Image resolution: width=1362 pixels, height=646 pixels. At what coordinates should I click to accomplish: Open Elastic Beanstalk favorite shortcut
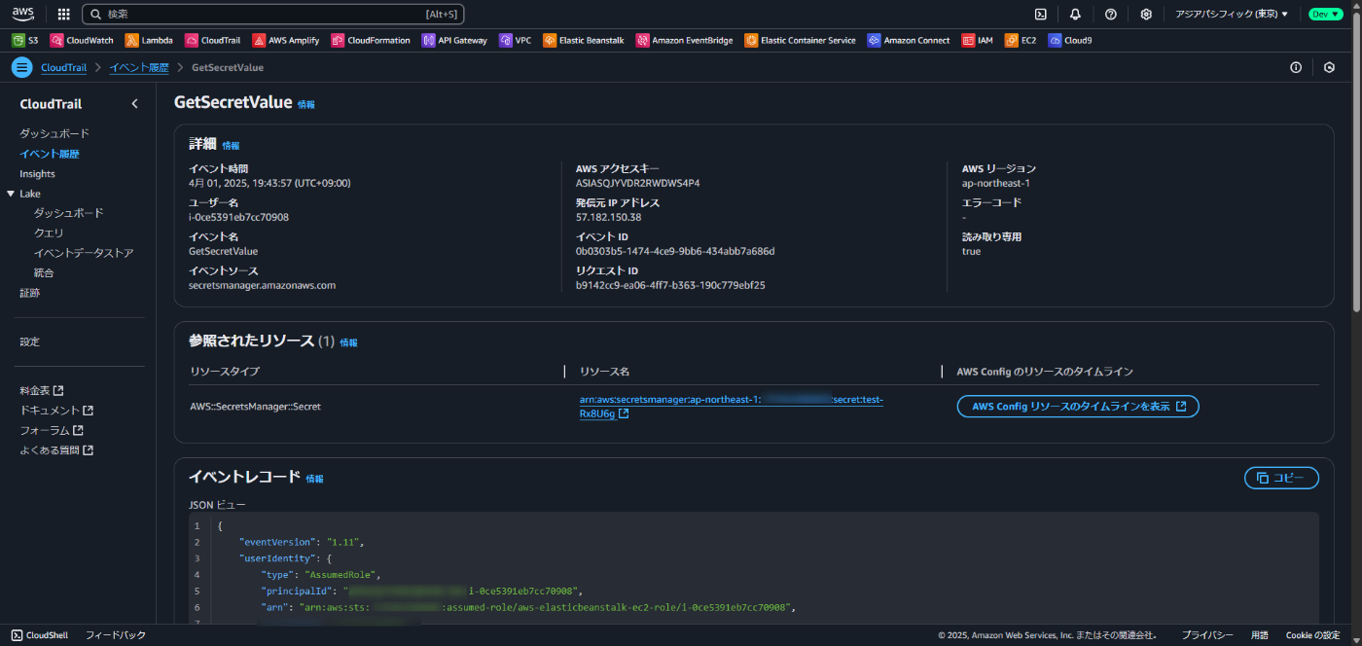584,40
